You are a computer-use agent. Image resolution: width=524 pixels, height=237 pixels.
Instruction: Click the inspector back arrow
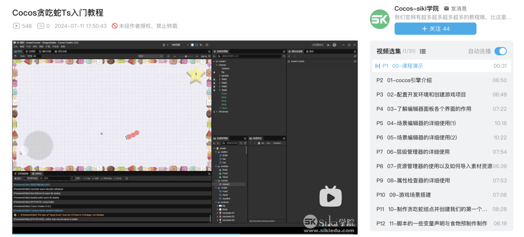[x=289, y=56]
